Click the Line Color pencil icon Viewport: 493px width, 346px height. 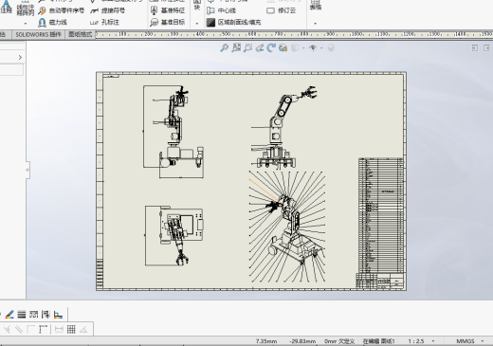pos(9,315)
